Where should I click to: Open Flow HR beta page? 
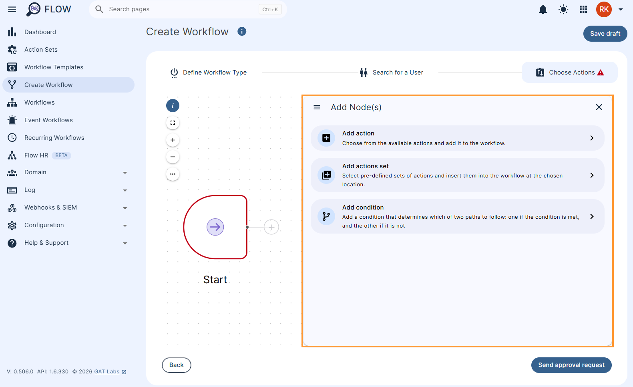click(x=68, y=155)
